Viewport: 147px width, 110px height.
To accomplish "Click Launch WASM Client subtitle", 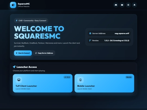I will [x=23, y=89].
